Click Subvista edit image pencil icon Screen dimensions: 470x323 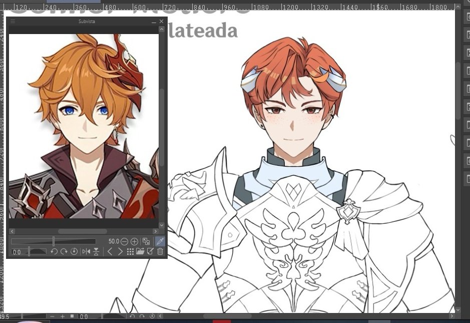[150, 251]
